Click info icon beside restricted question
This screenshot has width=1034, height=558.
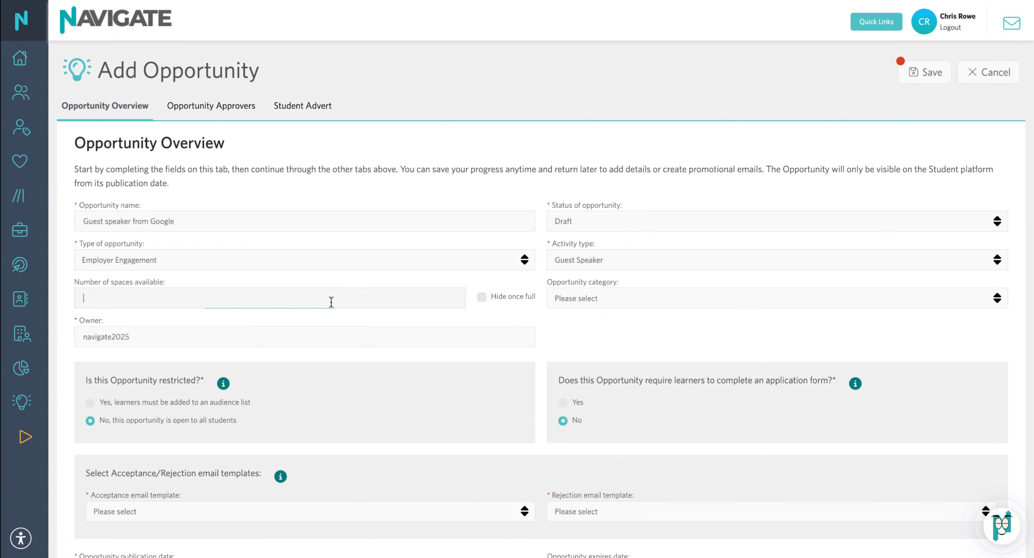click(223, 383)
